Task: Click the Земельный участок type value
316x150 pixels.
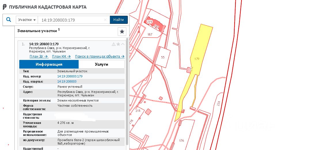Action: 72,71
